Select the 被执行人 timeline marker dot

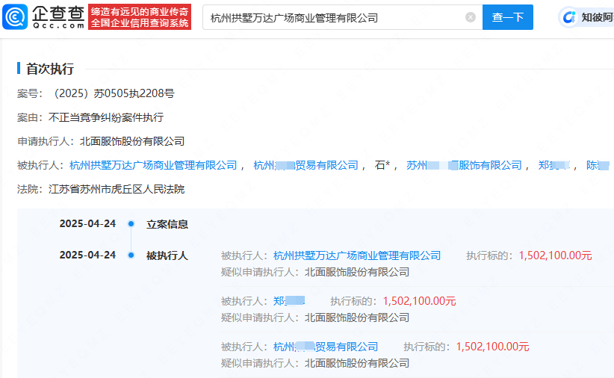(x=131, y=255)
